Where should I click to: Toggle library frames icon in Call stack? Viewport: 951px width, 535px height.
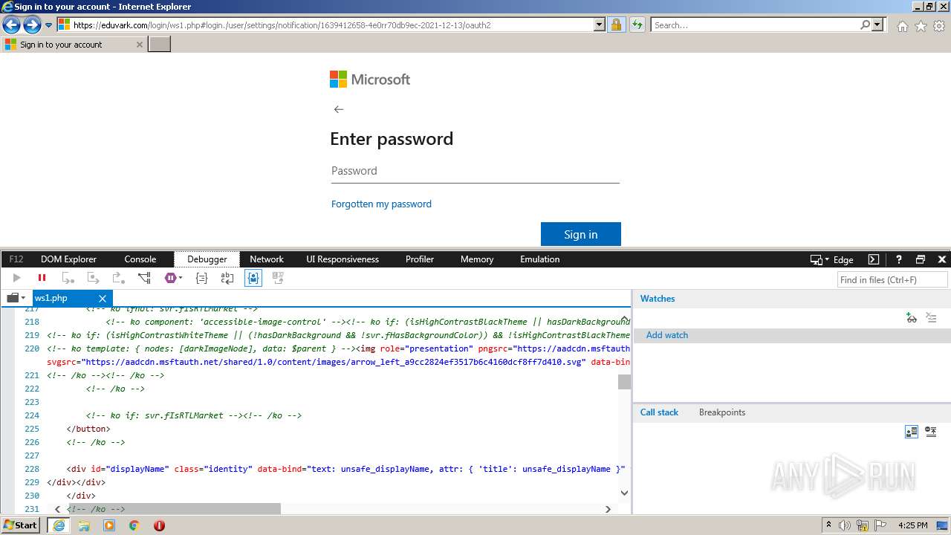[x=912, y=432]
